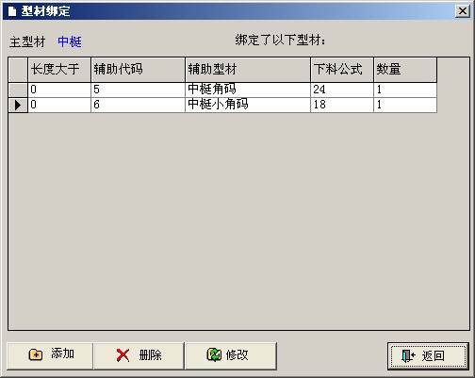Click the 返回 door exit icon
The height and width of the screenshot is (378, 475).
coord(408,356)
